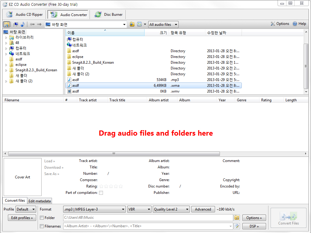Click the music note icon in the toolbar

click(22, 24)
